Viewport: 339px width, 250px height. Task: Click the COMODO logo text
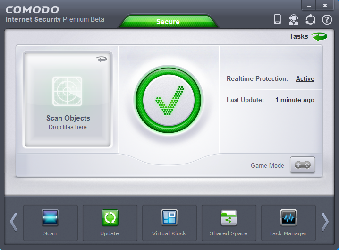coord(32,10)
